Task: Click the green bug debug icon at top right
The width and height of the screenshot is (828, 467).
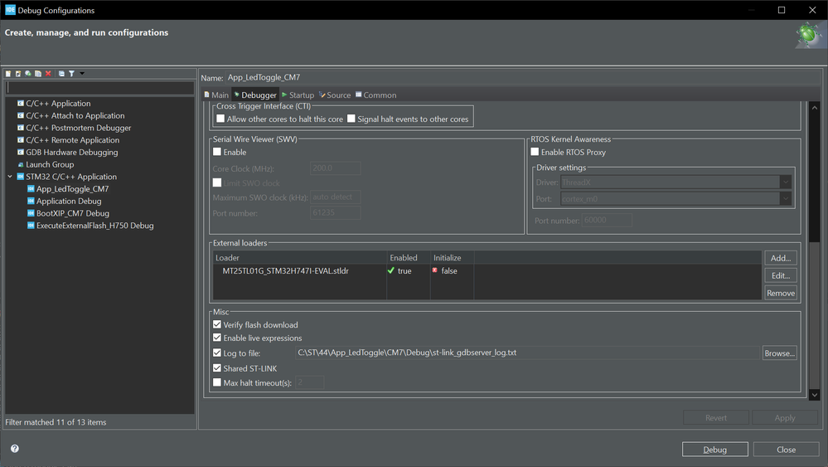Action: click(x=808, y=35)
